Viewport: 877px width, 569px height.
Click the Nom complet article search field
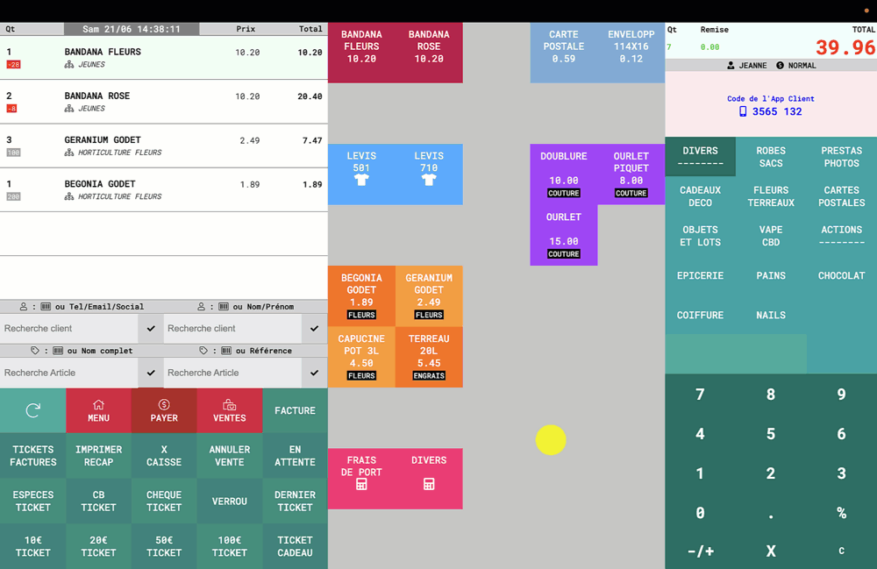tap(69, 373)
